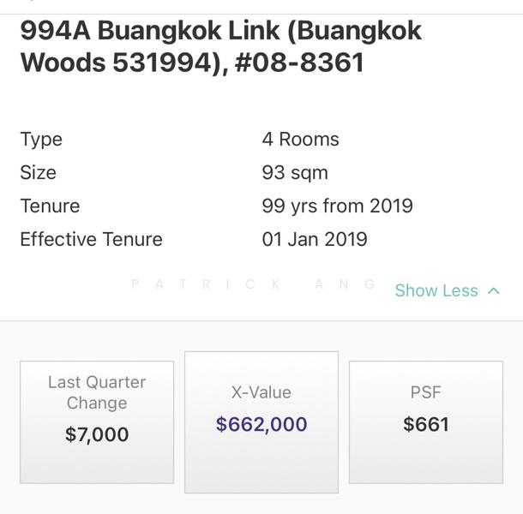
Task: Select the X-Value card label
Action: click(261, 392)
